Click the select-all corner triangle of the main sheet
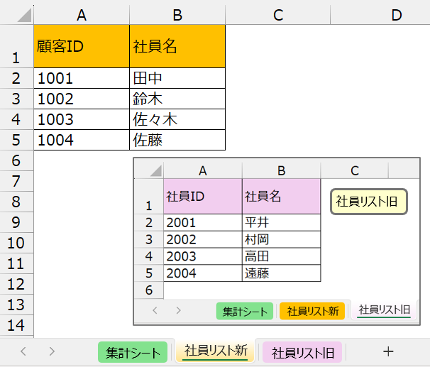The image size is (430, 367). [18, 13]
